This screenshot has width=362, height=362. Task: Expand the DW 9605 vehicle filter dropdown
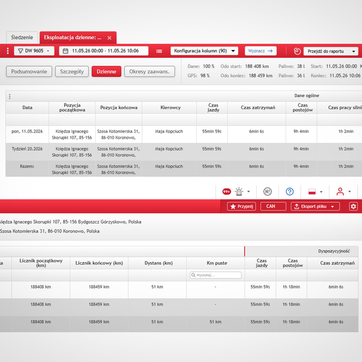click(34, 51)
